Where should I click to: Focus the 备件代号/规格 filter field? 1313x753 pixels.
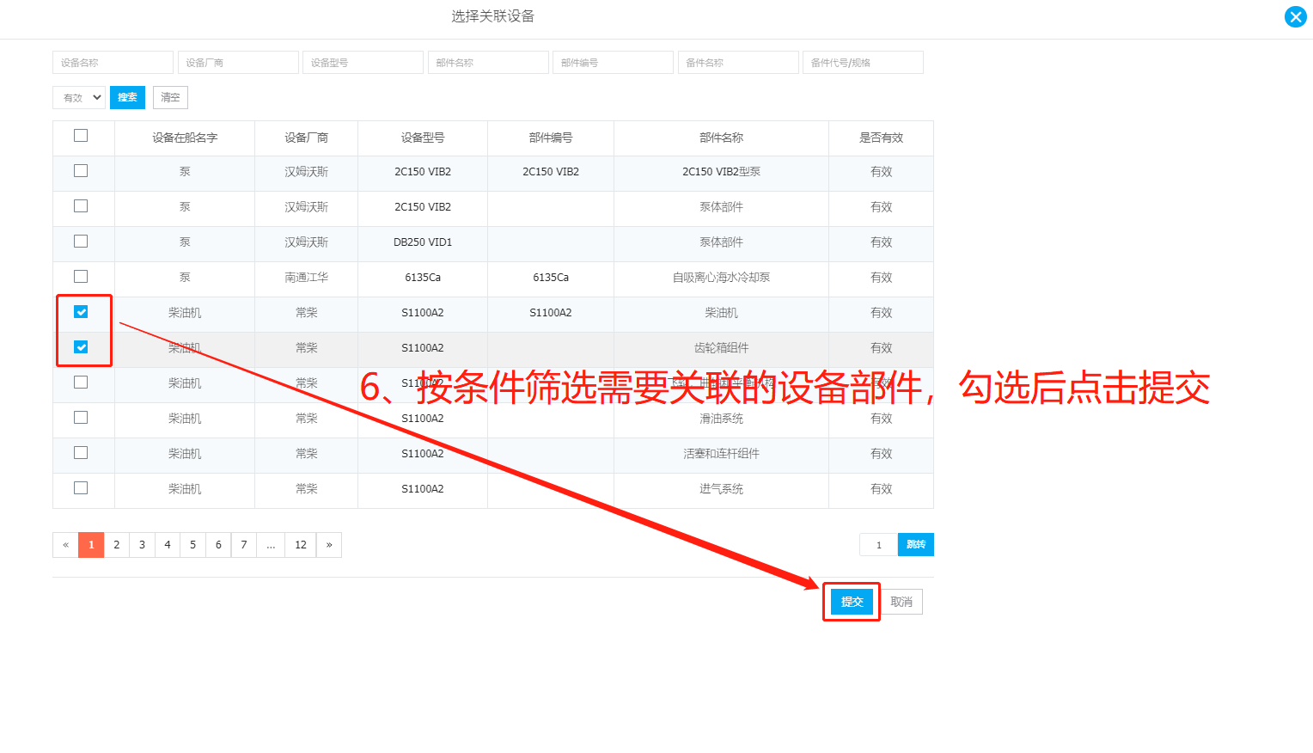pos(863,63)
